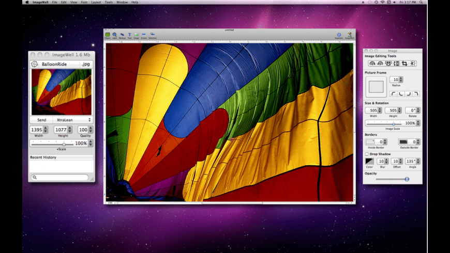Open the Window menu
Image resolution: width=450 pixels, height=253 pixels.
pyautogui.click(x=122, y=2)
